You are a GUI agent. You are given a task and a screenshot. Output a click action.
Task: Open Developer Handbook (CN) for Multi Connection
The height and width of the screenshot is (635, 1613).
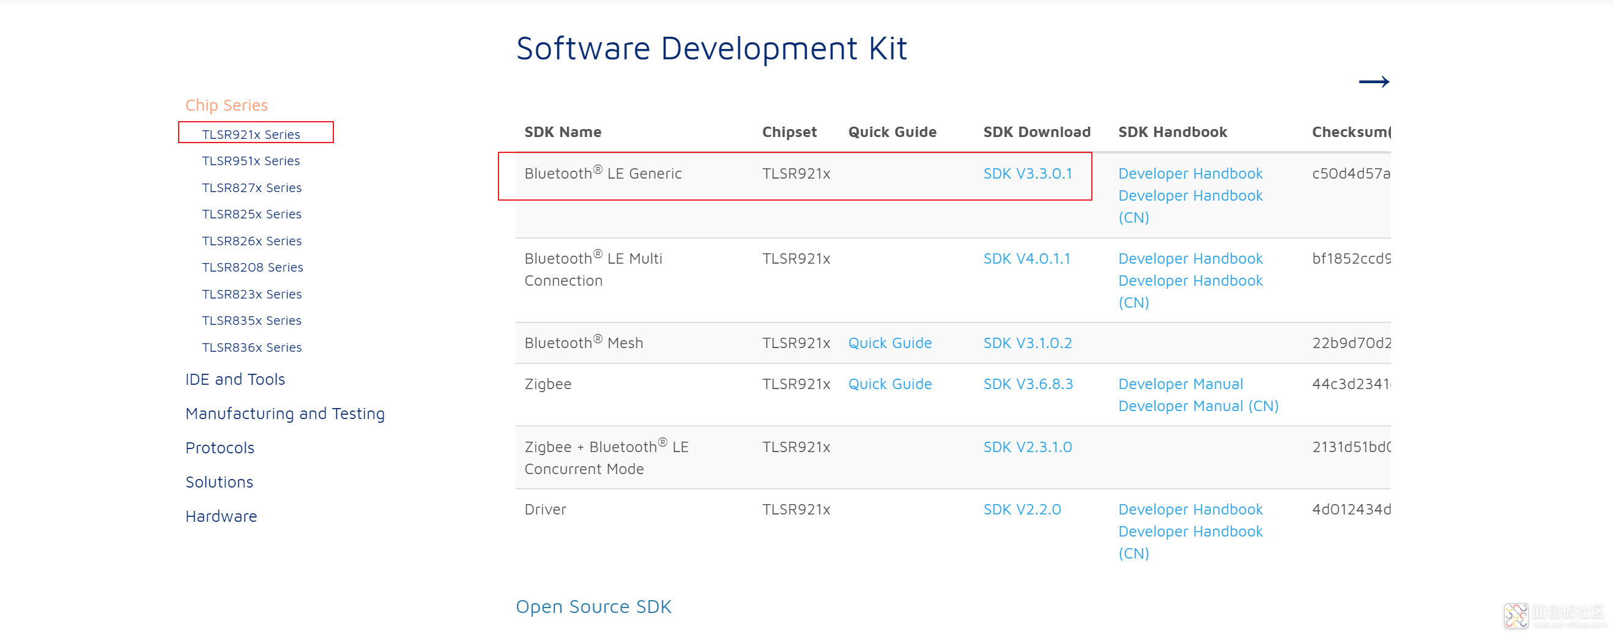tap(1190, 292)
